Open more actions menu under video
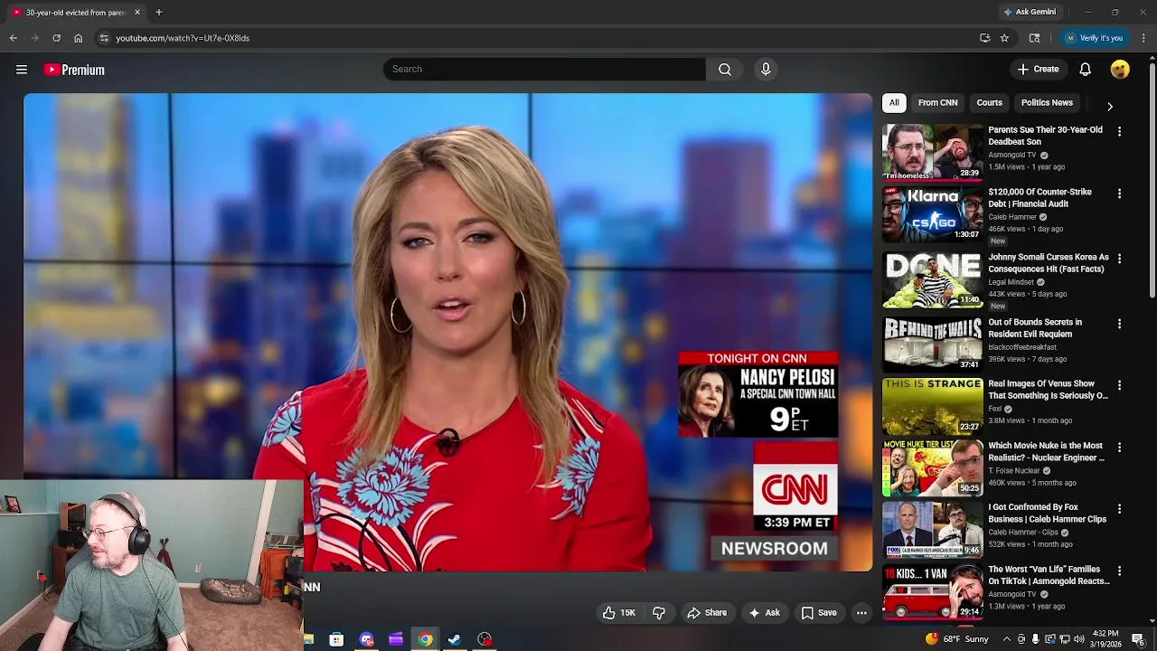The height and width of the screenshot is (651, 1157). [x=861, y=613]
